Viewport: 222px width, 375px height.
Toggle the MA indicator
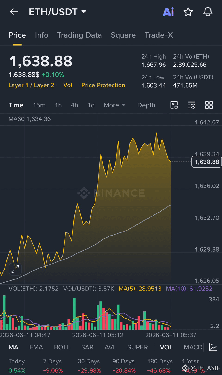point(13,347)
